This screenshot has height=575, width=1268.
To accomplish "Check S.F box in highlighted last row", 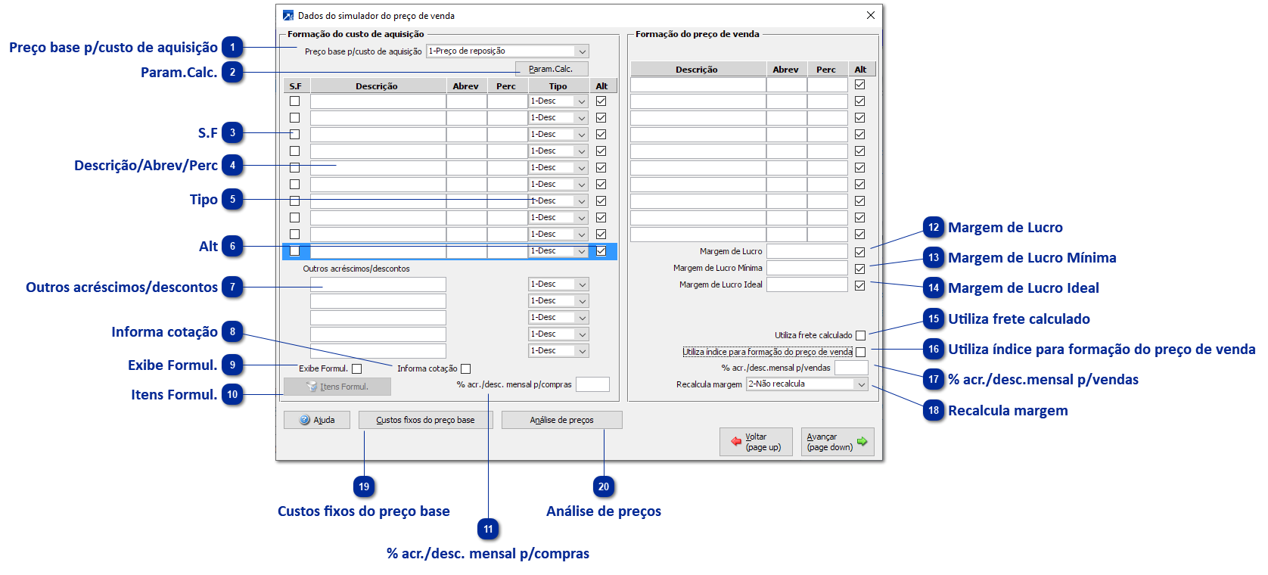I will [x=294, y=250].
